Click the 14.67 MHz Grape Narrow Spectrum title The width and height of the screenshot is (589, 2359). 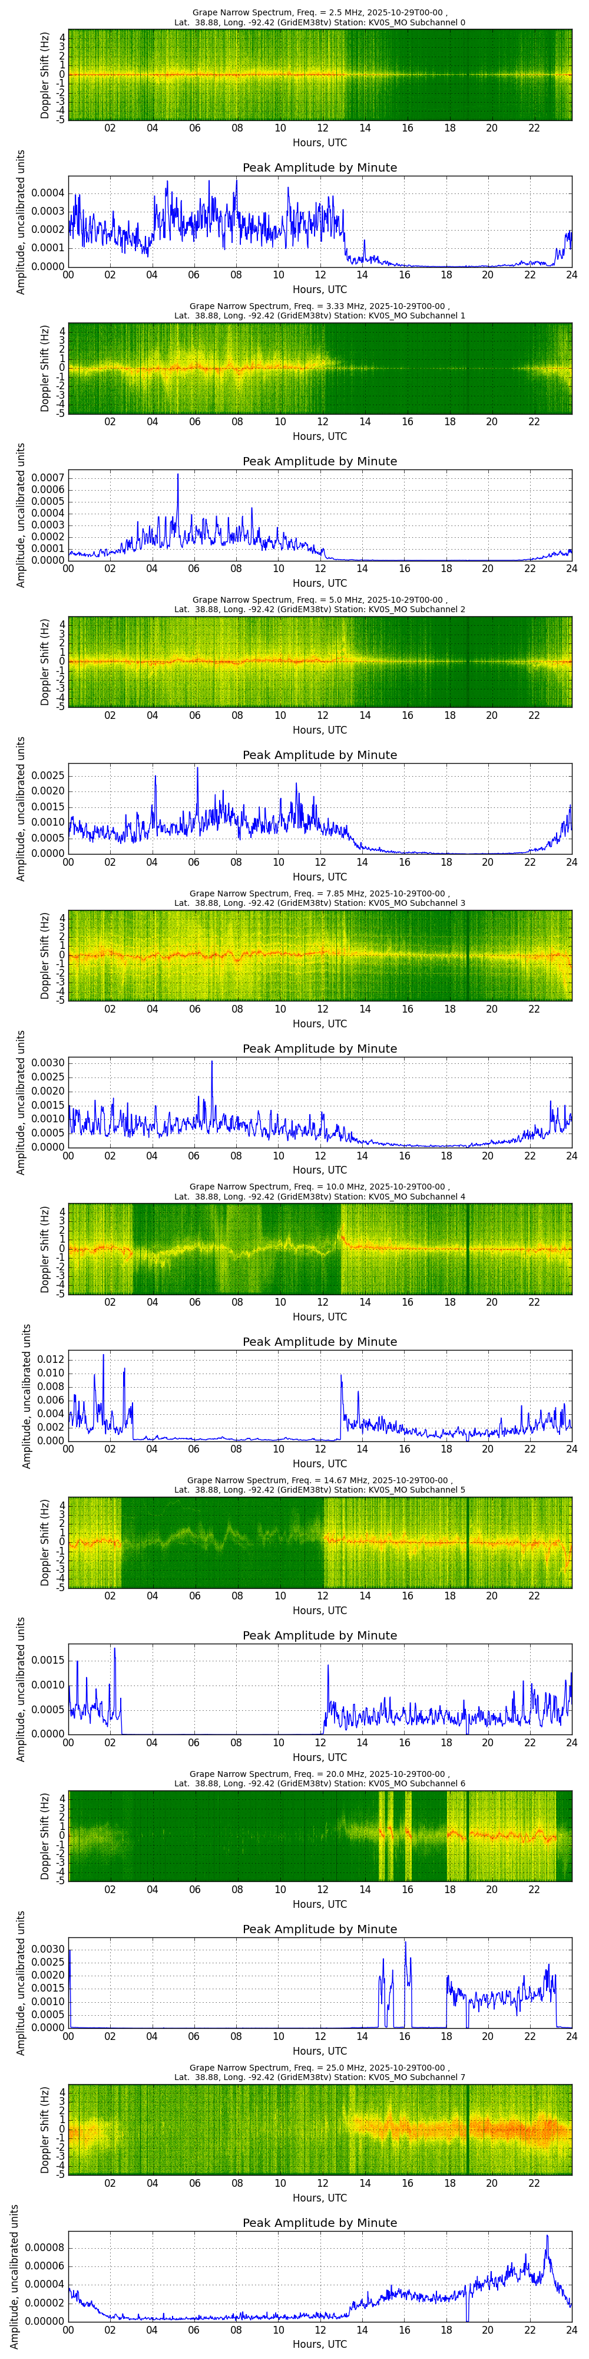coord(320,1486)
